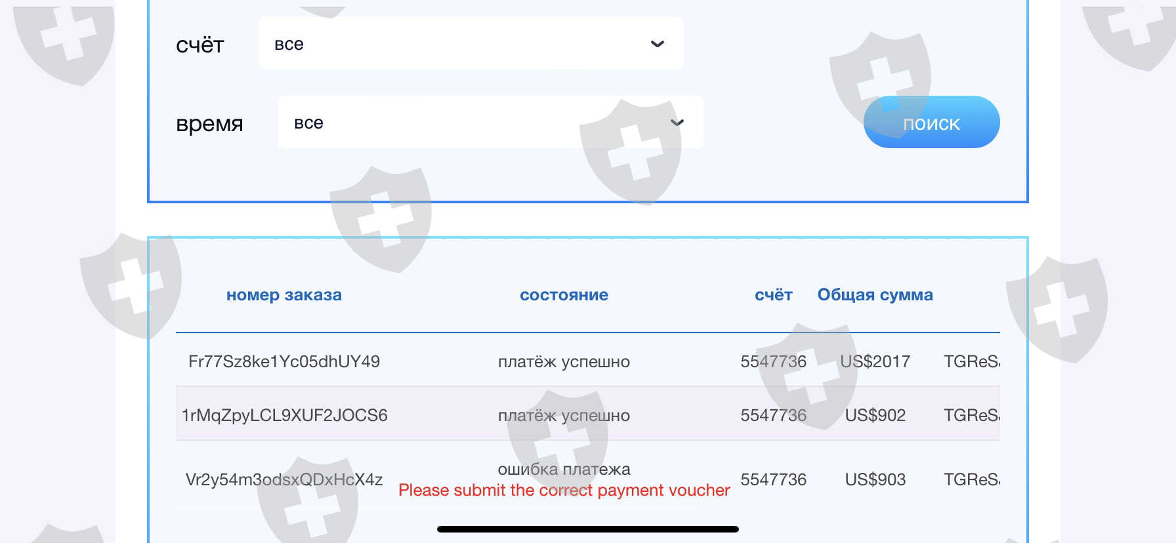
Task: Select the состояние column header
Action: click(x=564, y=295)
